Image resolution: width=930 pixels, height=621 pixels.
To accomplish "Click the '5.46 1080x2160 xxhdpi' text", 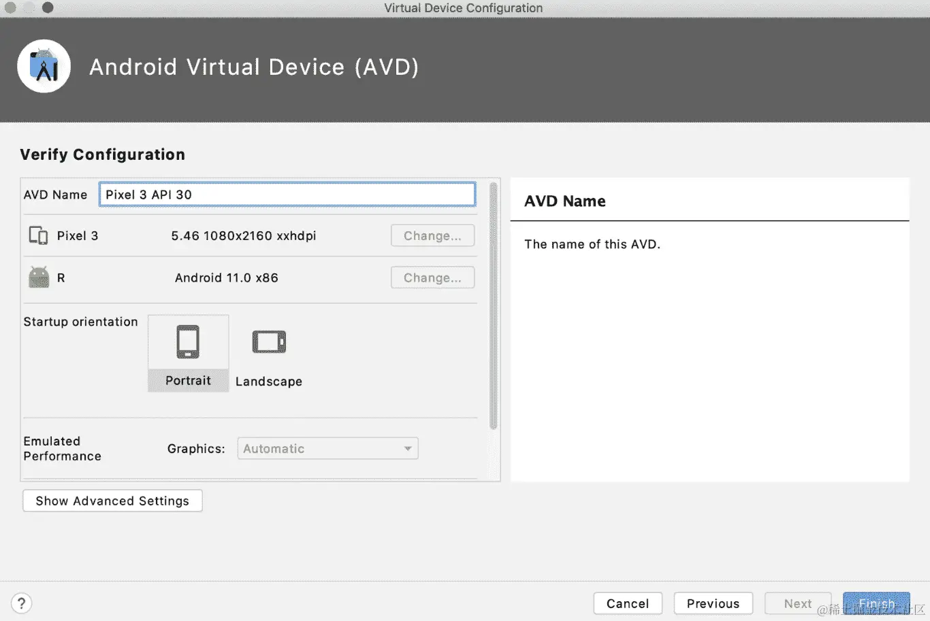I will coord(244,235).
